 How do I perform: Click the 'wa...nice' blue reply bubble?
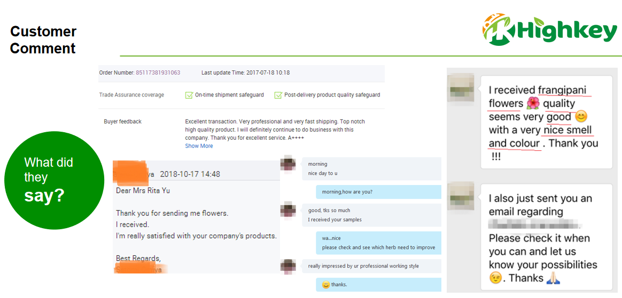(378, 243)
